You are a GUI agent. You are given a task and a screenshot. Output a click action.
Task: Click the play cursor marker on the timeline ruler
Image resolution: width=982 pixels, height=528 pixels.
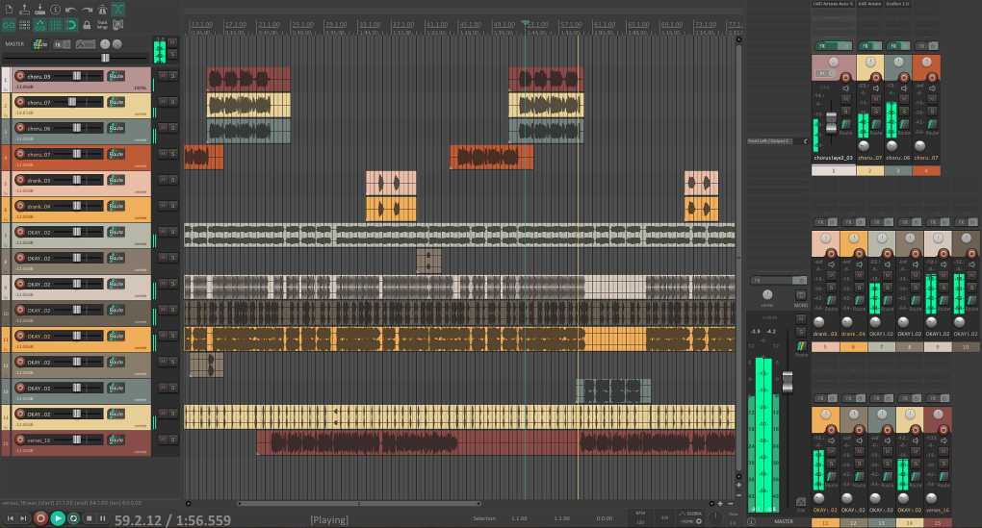(525, 23)
